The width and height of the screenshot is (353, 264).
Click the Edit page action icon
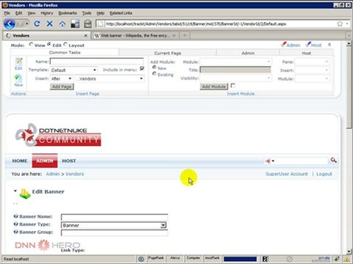(x=18, y=64)
